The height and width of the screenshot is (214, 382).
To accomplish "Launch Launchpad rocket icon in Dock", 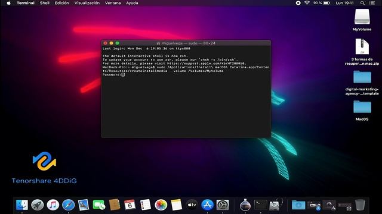I will pos(37,205).
